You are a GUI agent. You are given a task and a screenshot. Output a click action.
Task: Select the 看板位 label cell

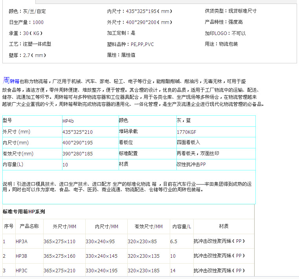(x=148, y=143)
